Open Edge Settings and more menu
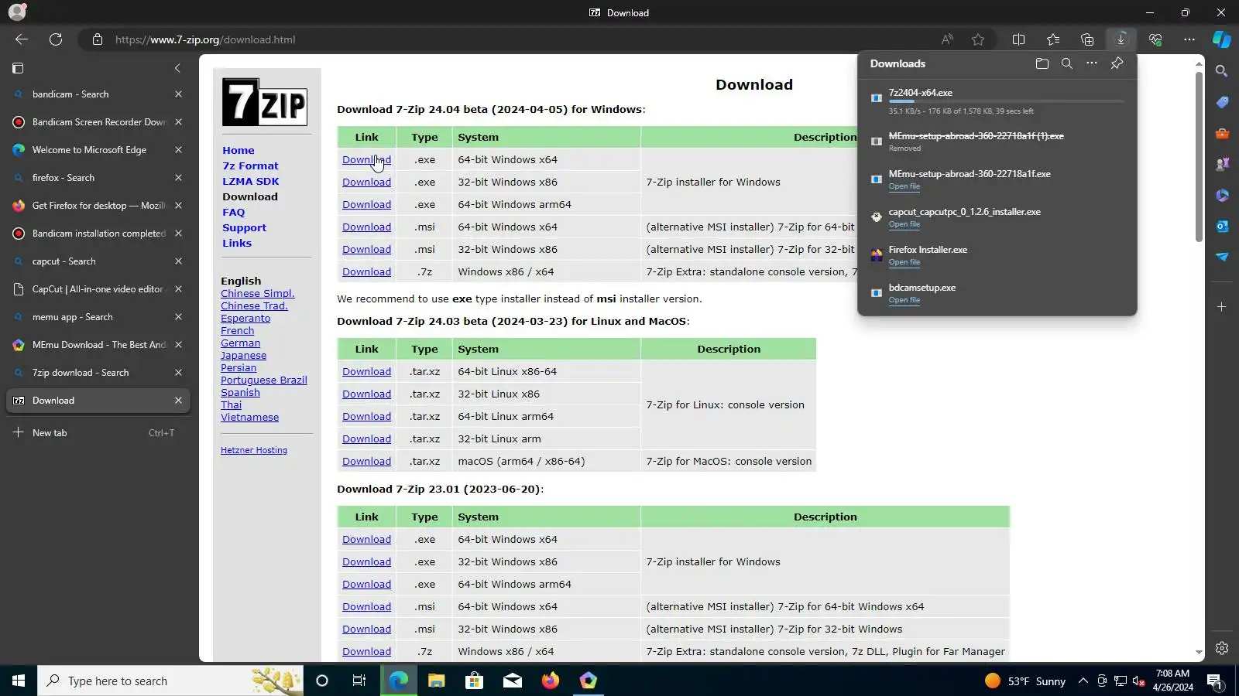Screen dimensions: 1239x696 click(1189, 39)
